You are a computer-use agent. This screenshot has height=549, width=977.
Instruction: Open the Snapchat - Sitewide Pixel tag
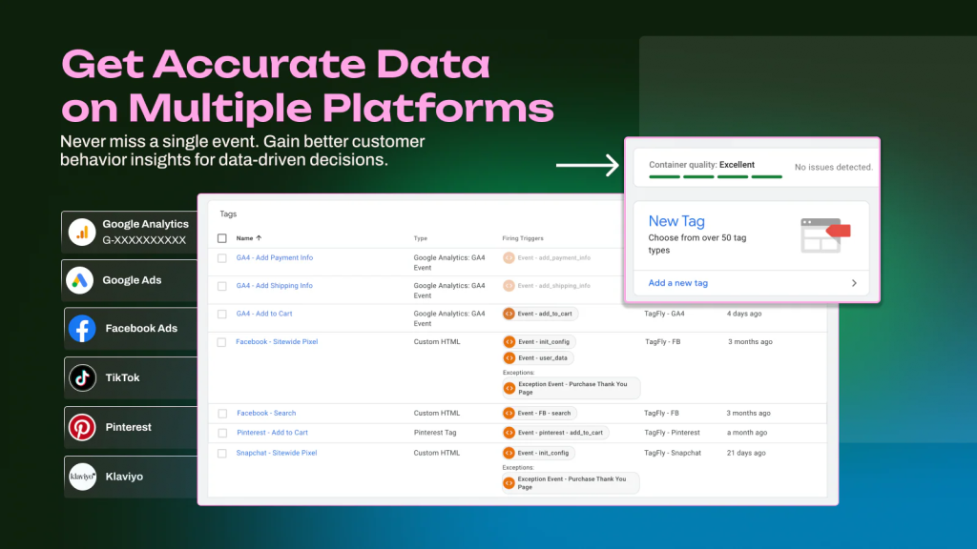point(277,453)
